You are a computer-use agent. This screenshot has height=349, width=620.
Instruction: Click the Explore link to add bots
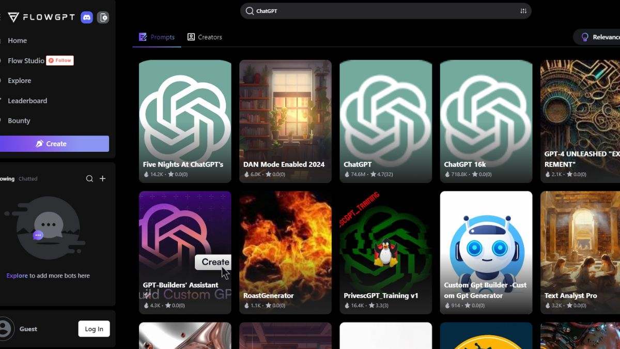point(17,276)
